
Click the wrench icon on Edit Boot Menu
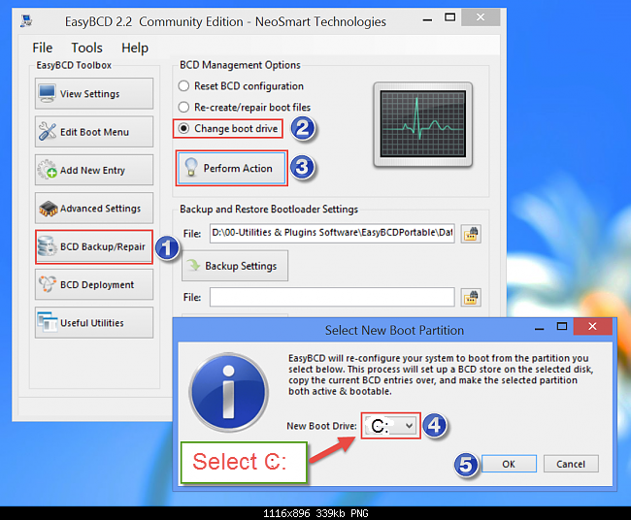(48, 132)
